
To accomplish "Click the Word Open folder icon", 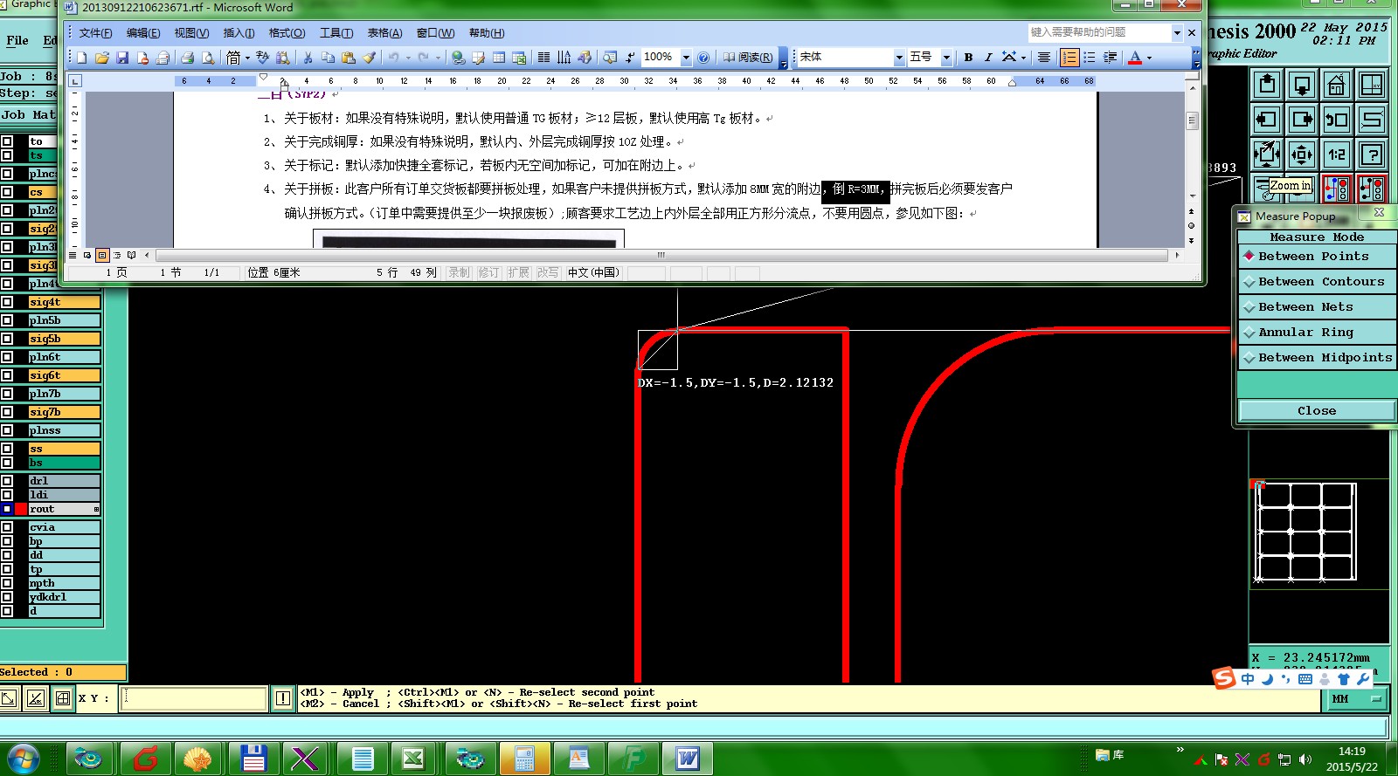I will click(x=102, y=58).
